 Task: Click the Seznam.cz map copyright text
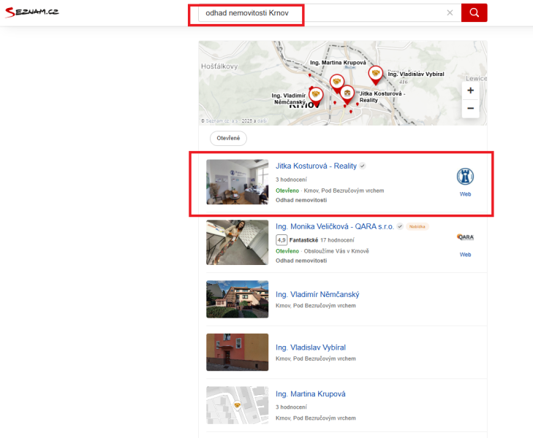click(x=234, y=120)
